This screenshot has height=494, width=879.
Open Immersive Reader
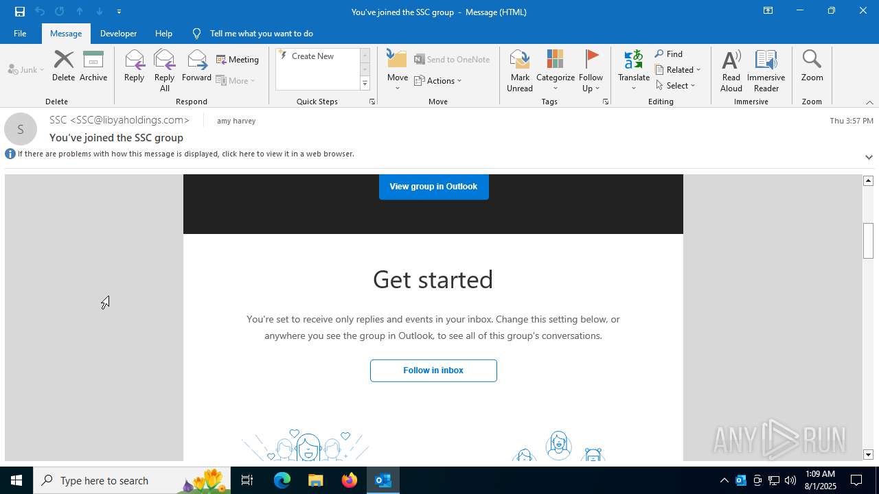click(766, 71)
